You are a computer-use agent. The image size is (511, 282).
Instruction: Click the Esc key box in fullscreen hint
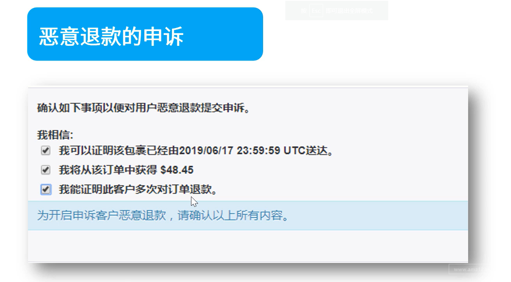click(316, 11)
